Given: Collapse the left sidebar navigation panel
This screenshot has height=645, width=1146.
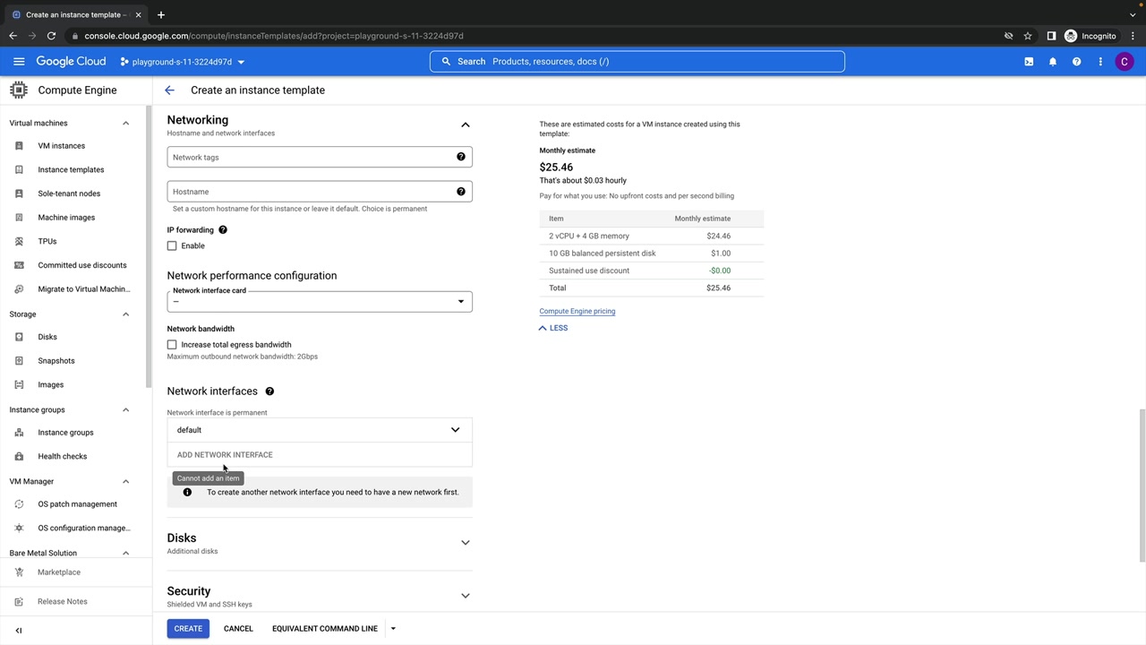Looking at the screenshot, I should 19,630.
